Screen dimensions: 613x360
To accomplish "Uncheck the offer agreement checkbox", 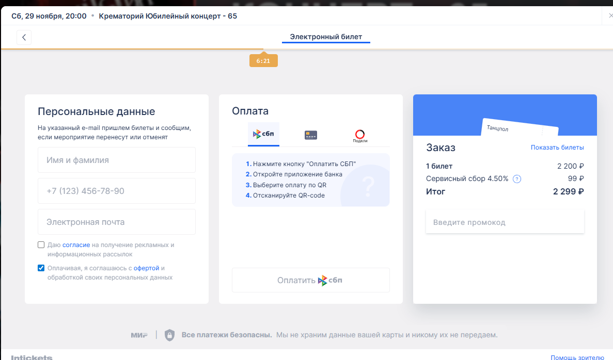I will [x=41, y=268].
